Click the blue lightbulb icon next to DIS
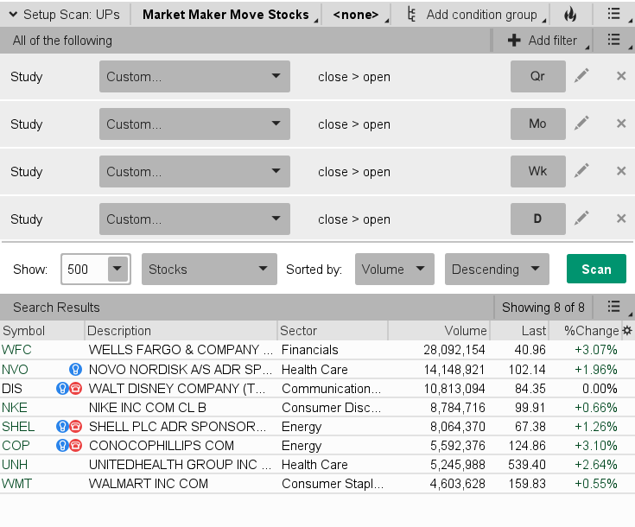 coord(62,388)
